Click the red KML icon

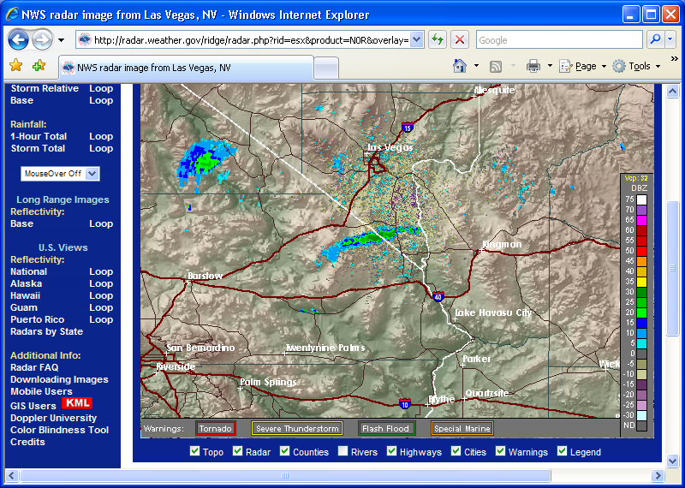click(76, 403)
